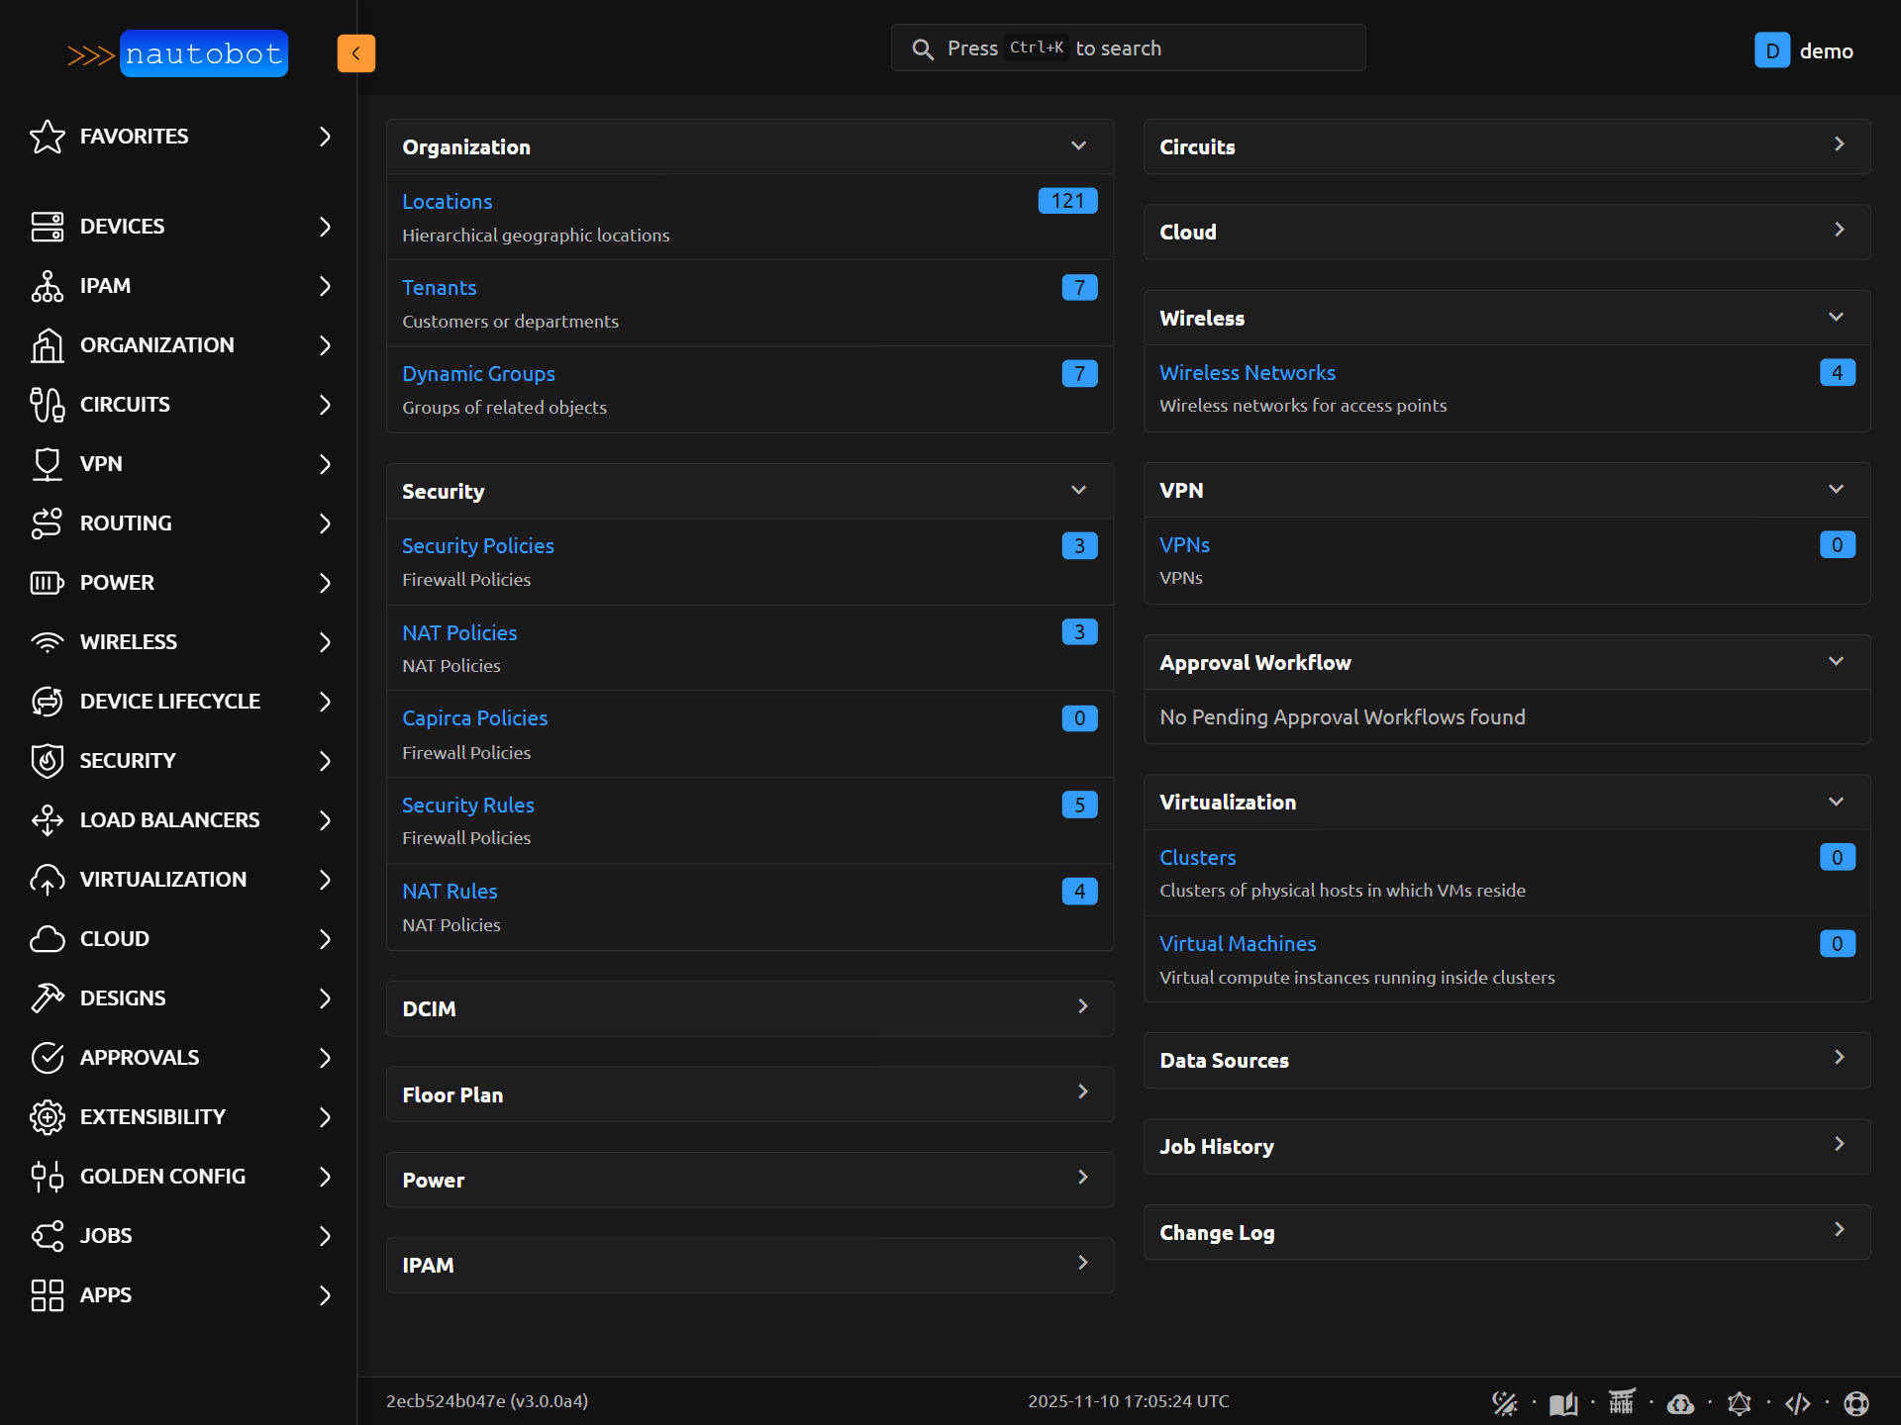This screenshot has width=1901, height=1425.
Task: Open the Device Lifecycle sidebar menu
Action: point(169,701)
